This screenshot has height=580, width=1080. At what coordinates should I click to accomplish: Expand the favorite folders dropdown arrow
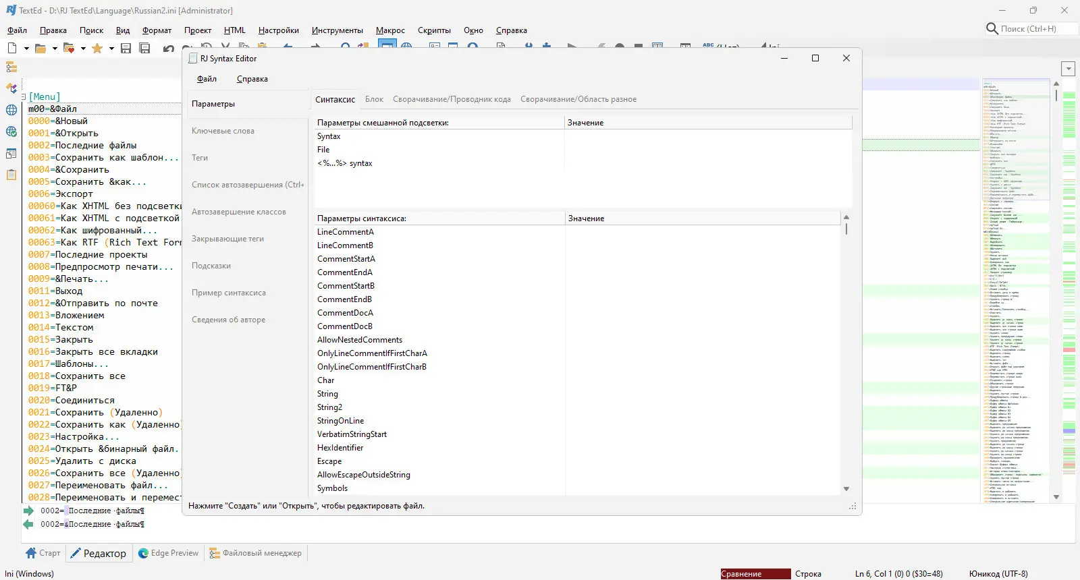click(x=83, y=49)
